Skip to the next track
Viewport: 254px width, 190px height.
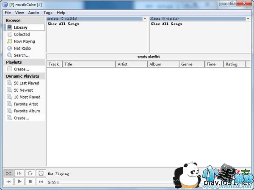41,182
